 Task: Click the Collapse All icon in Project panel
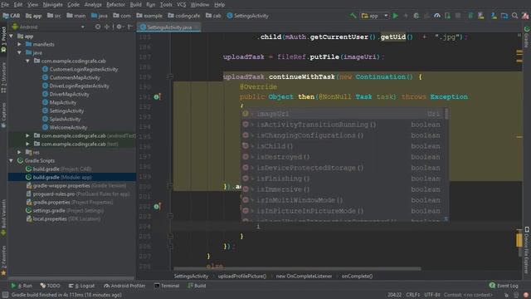point(107,27)
